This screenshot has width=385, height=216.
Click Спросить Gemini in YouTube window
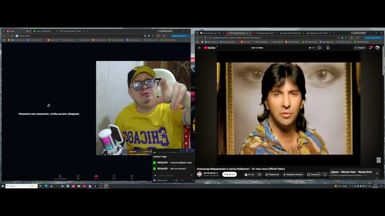tap(358, 33)
